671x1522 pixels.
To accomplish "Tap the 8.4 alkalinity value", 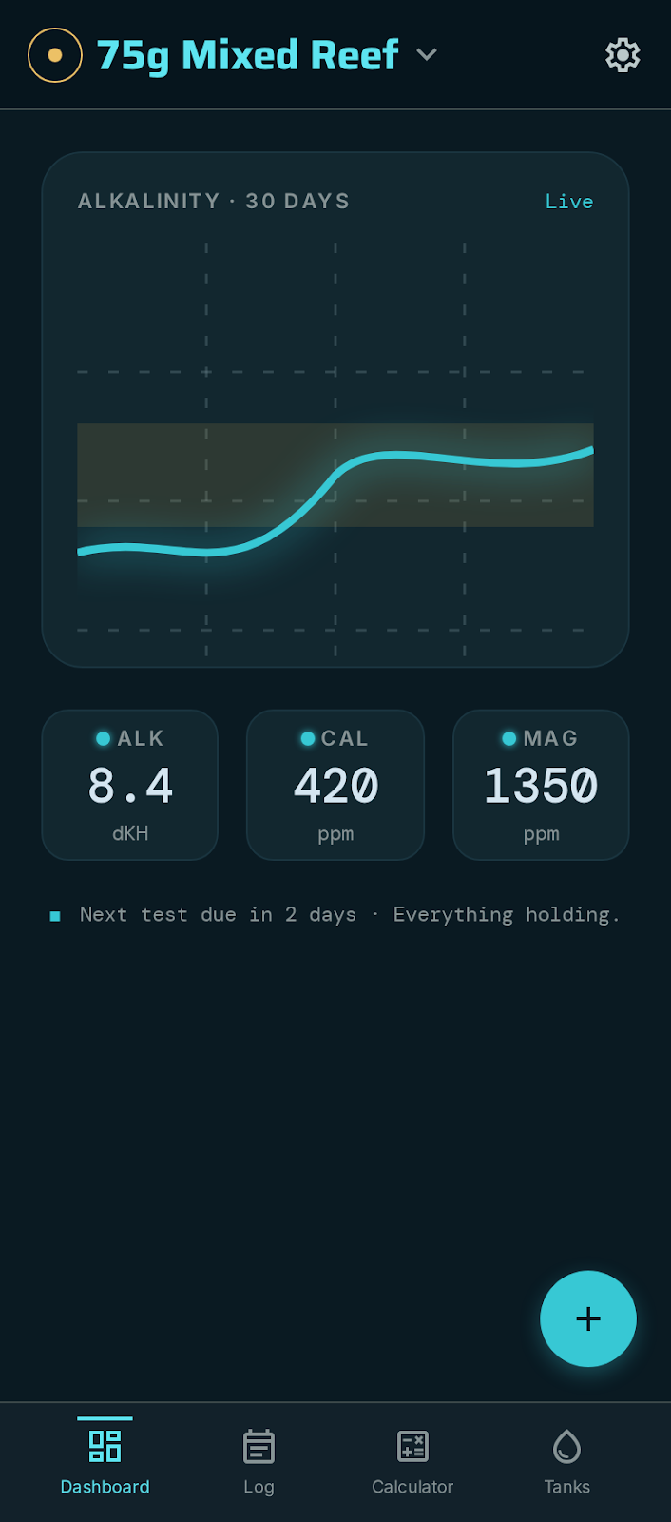I will 130,786.
